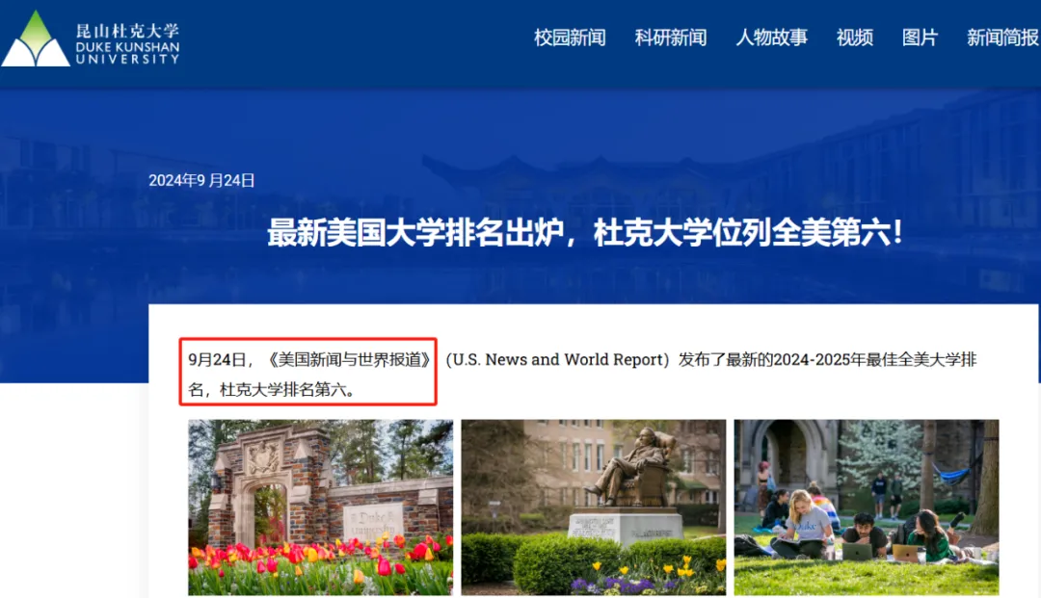The image size is (1041, 598).
Task: Open the 新闻简报 nav item
Action: (x=1002, y=38)
